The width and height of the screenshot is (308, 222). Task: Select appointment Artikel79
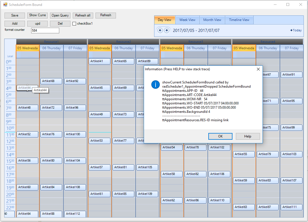(x=268, y=154)
